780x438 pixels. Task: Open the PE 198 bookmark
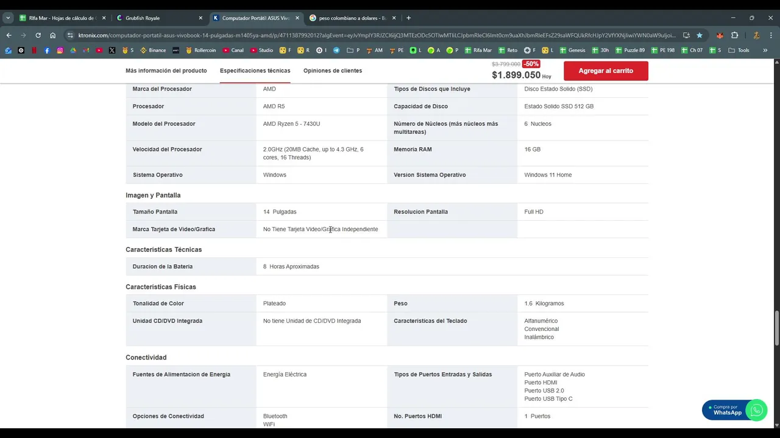pos(663,50)
